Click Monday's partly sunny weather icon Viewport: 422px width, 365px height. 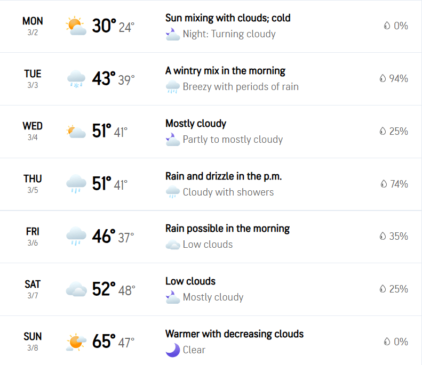[x=76, y=26]
